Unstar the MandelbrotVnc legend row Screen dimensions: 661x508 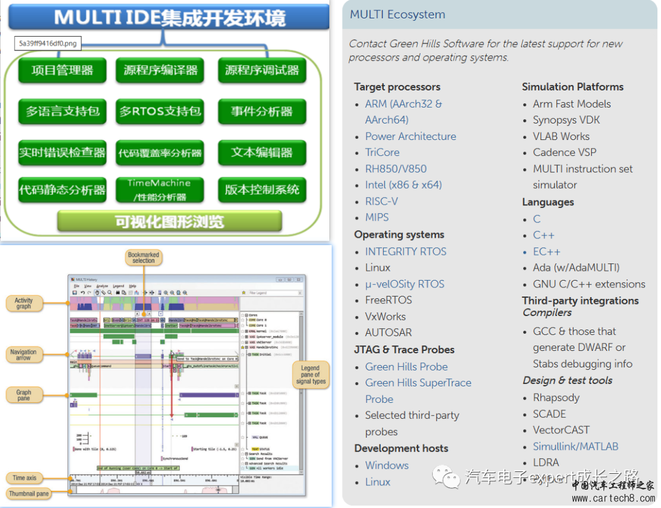(x=242, y=347)
